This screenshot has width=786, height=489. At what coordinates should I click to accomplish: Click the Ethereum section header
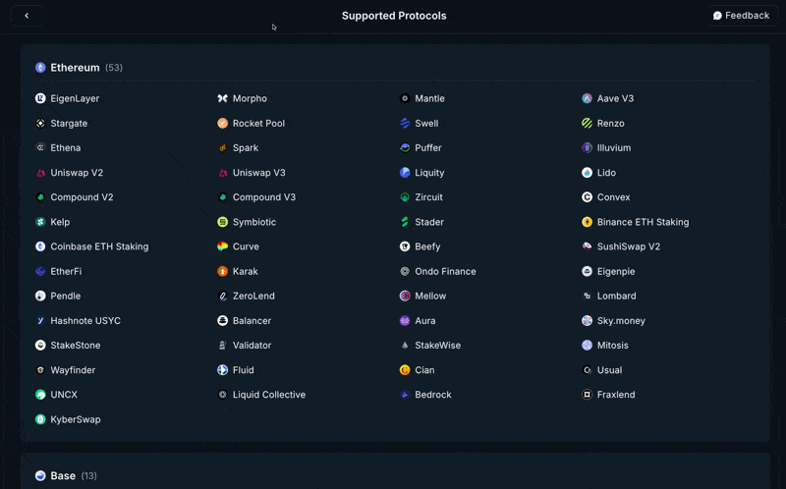(x=79, y=67)
